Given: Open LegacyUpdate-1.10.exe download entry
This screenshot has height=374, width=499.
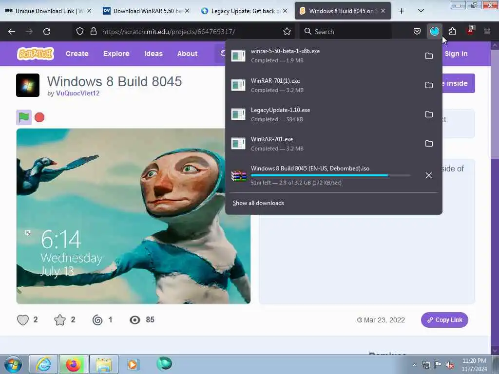Looking at the screenshot, I should (325, 114).
